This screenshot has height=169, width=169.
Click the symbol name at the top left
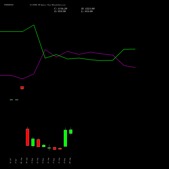coord(9,5)
